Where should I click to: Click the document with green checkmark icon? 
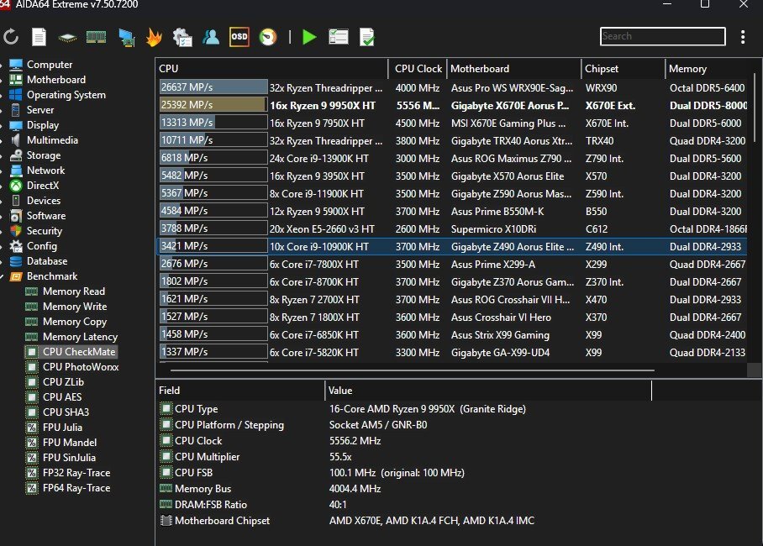point(367,37)
